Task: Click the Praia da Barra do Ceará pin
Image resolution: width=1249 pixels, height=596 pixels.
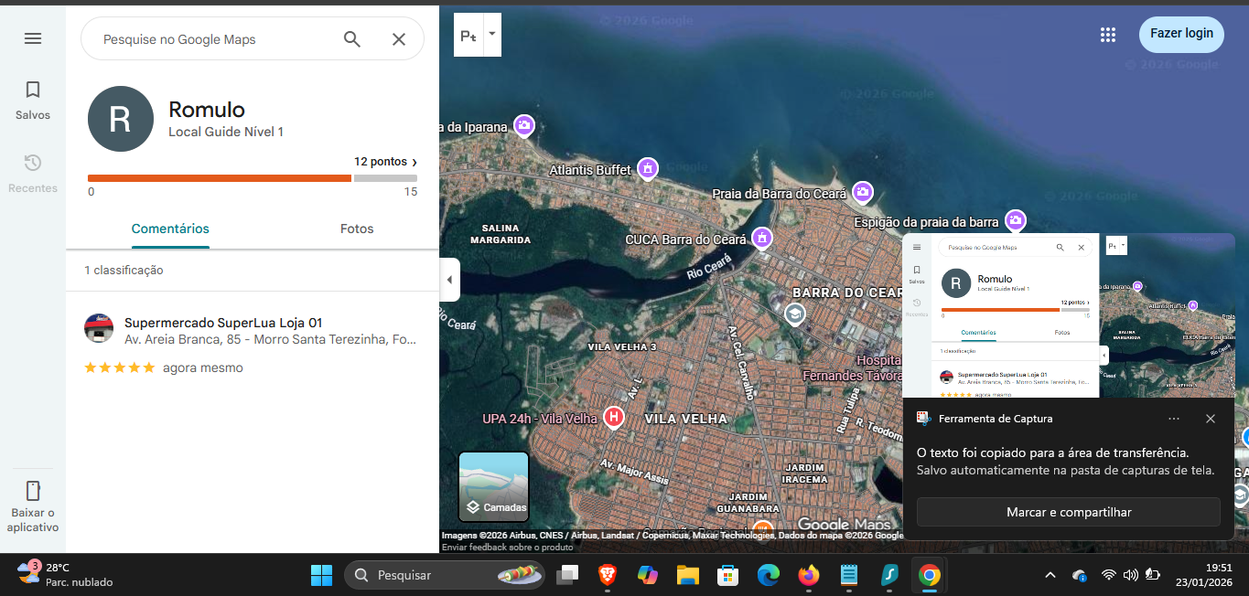Action: click(x=862, y=193)
